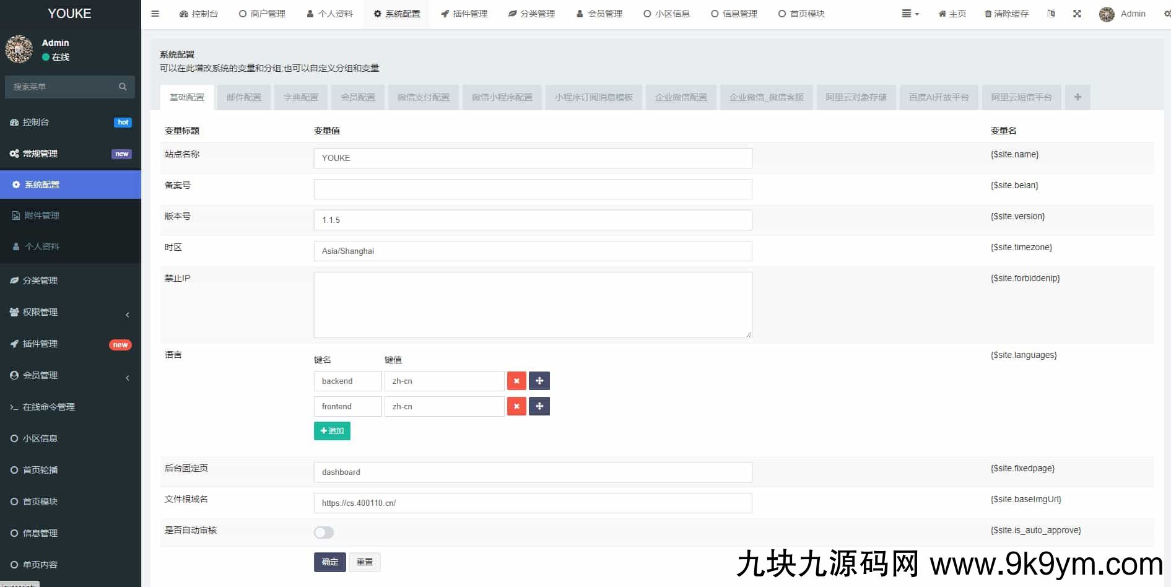Open the 微信支付配置 tab

[424, 97]
